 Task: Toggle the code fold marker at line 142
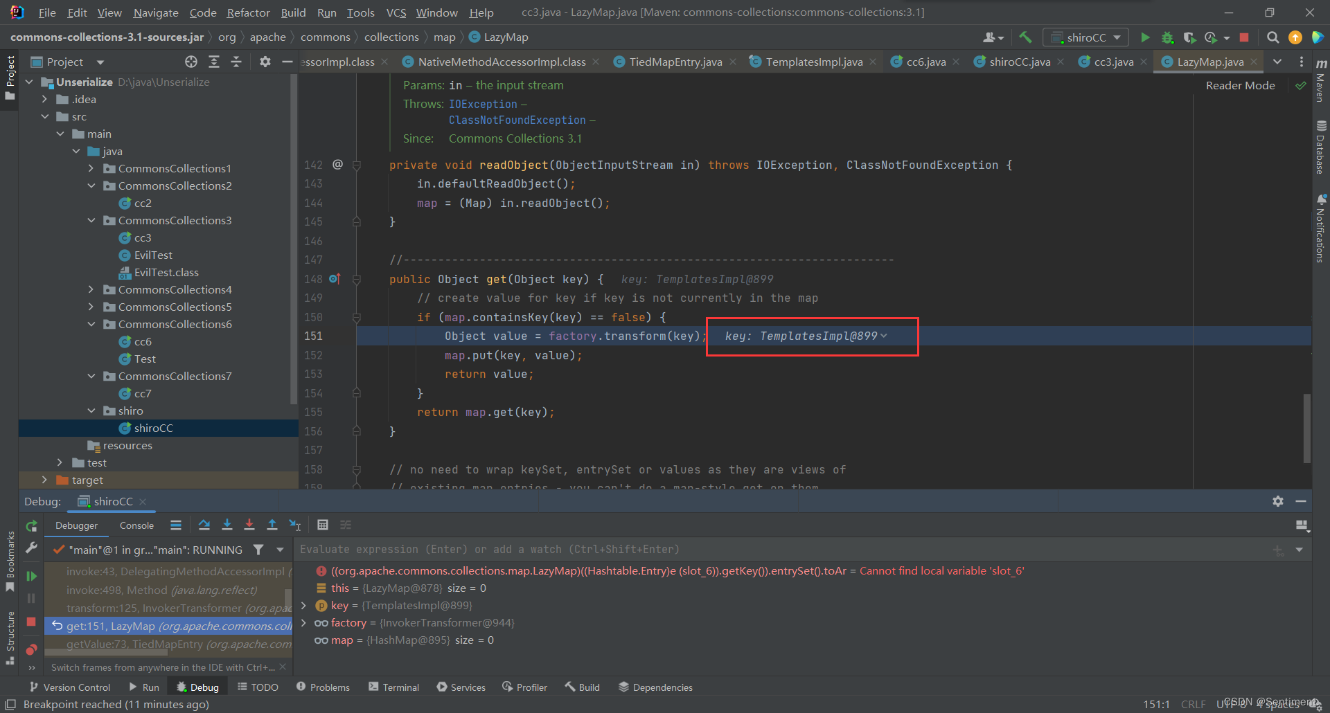coord(357,165)
